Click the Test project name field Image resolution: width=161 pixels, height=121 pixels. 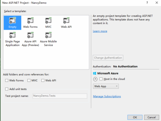[60, 96]
